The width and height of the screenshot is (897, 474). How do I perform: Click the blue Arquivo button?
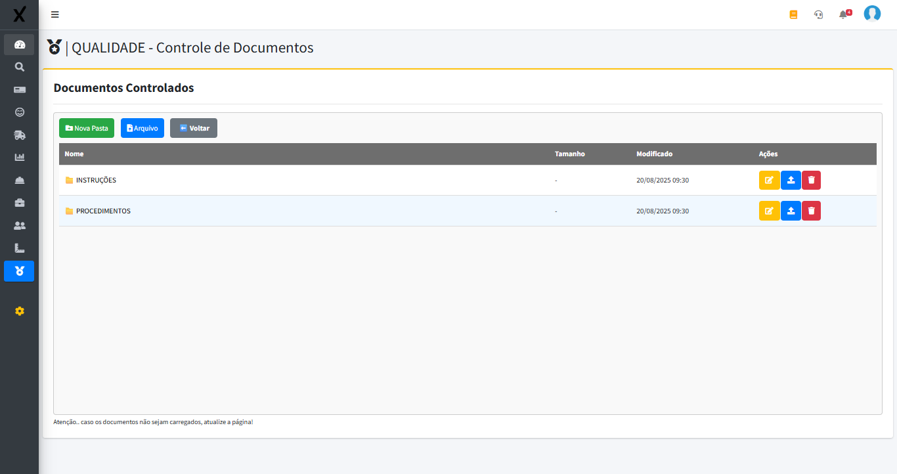(142, 128)
